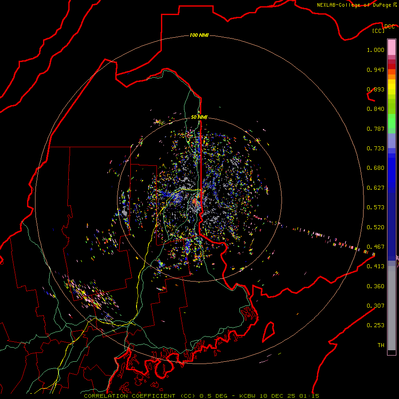The width and height of the screenshot is (399, 399).
Task: Click the 0.307 color scale value
Action: (x=376, y=305)
